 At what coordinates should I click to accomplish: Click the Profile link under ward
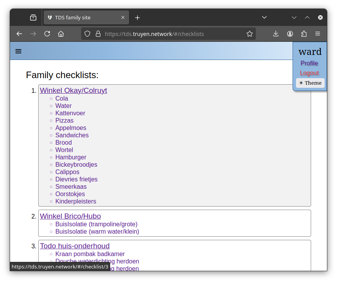click(309, 63)
